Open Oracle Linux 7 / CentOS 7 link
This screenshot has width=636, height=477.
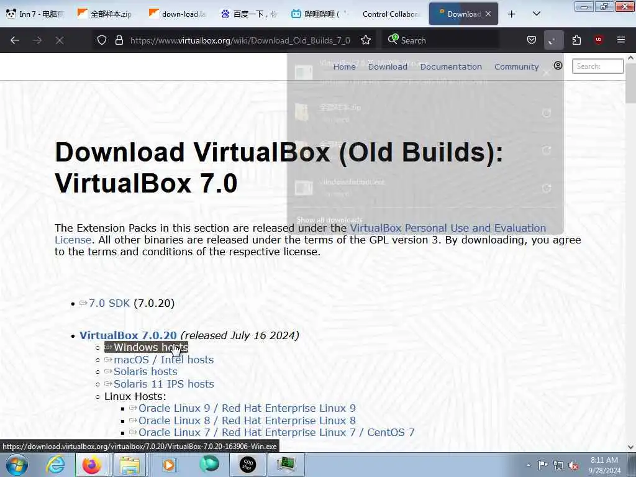pyautogui.click(x=276, y=433)
